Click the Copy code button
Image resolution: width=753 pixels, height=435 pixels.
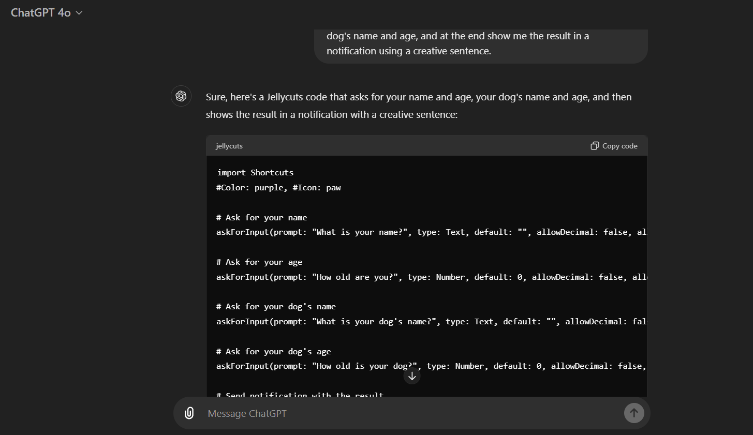pyautogui.click(x=614, y=146)
